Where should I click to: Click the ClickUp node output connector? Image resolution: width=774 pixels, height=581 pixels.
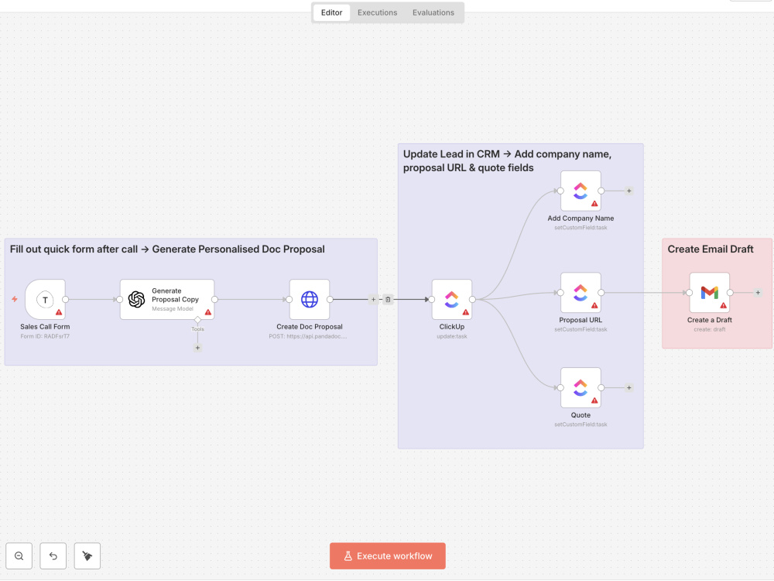pos(472,299)
